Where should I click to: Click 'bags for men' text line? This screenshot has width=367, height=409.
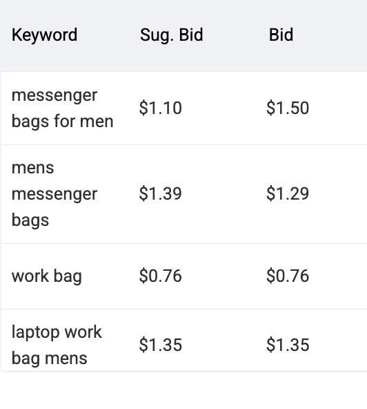63,122
